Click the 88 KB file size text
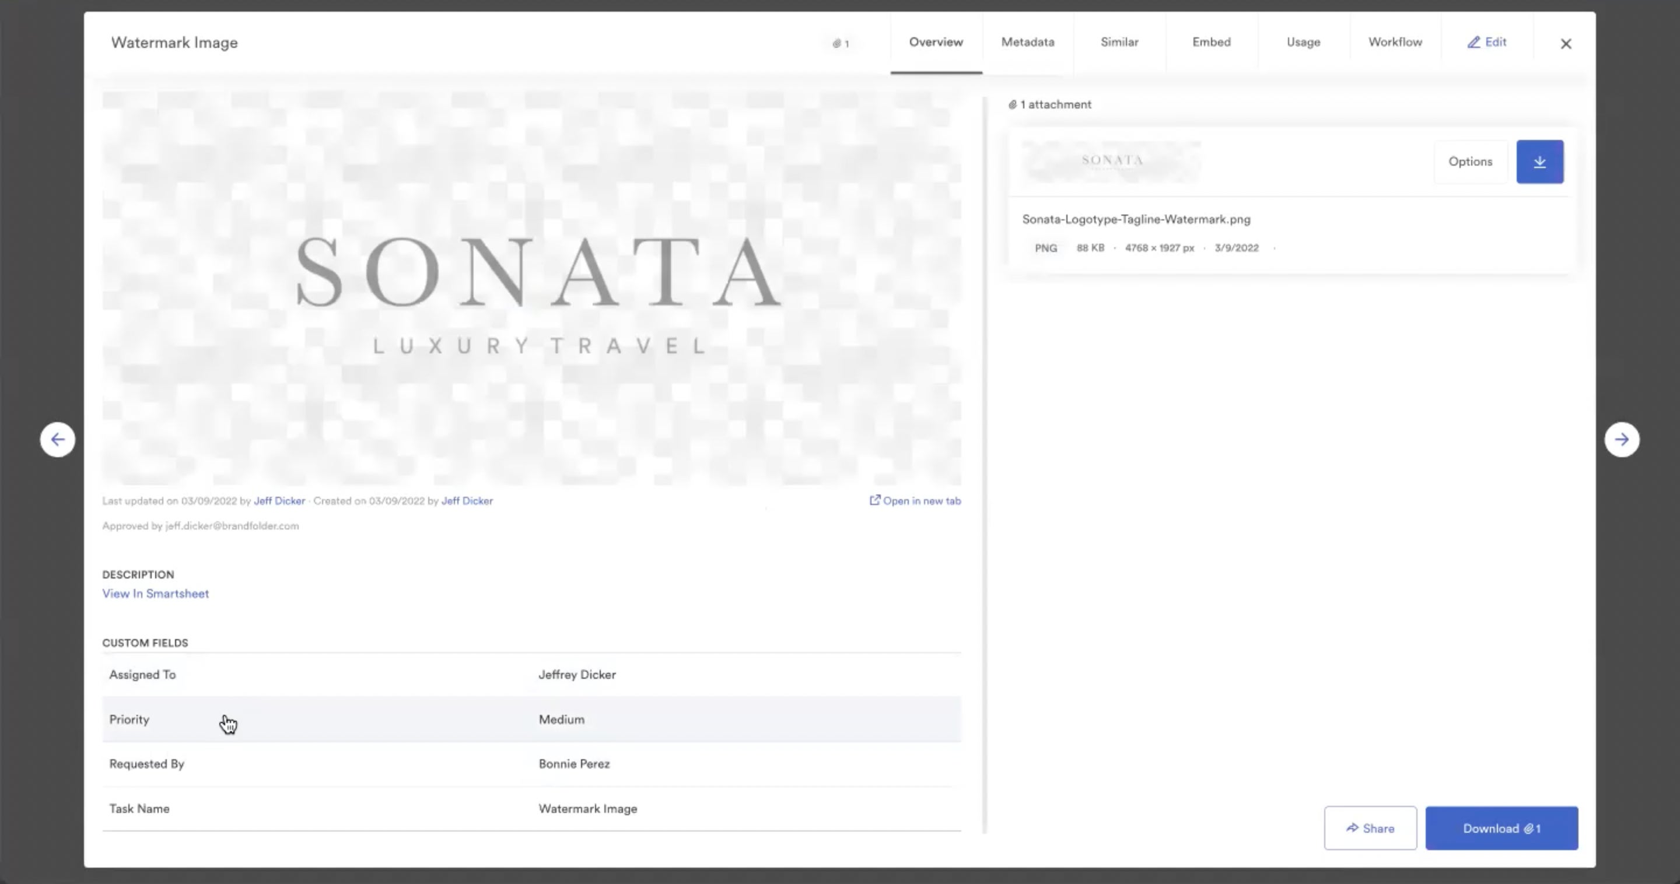The width and height of the screenshot is (1680, 884). point(1090,248)
